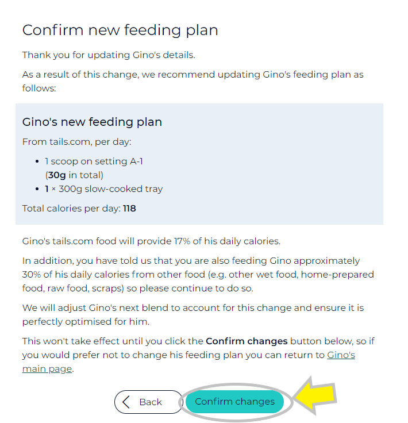Click the left chevron on Back button

click(126, 402)
